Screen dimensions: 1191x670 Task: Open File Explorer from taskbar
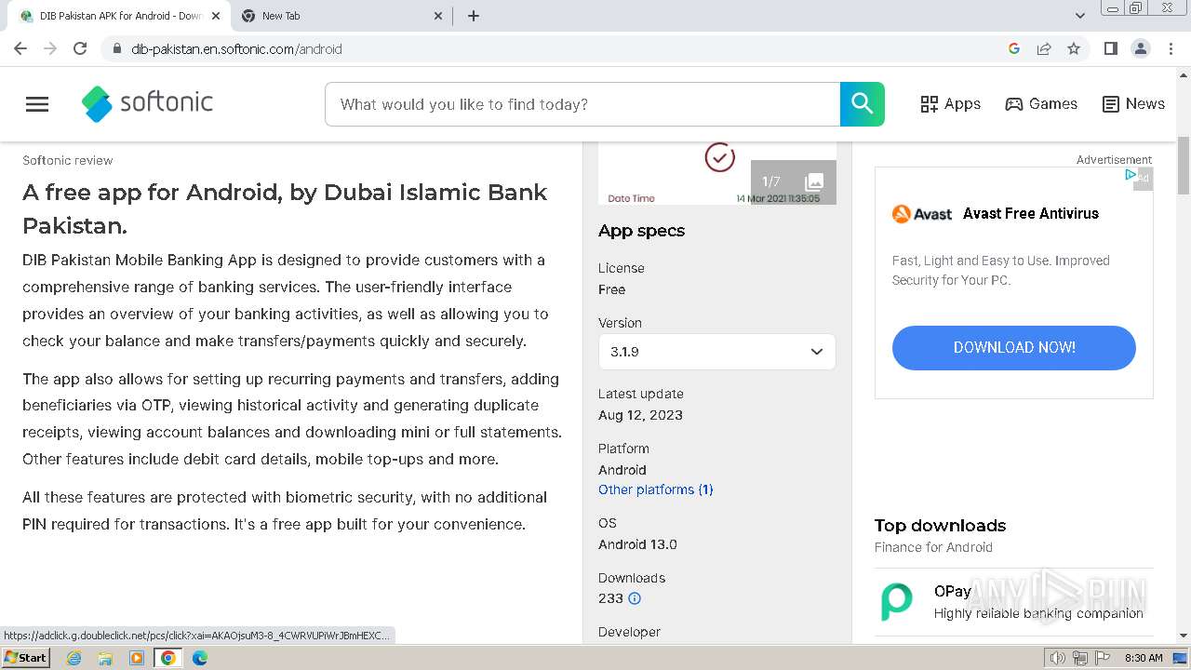click(105, 658)
